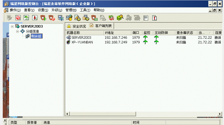Click SERVER2003 row's 监控 green umbrella

pos(145,37)
